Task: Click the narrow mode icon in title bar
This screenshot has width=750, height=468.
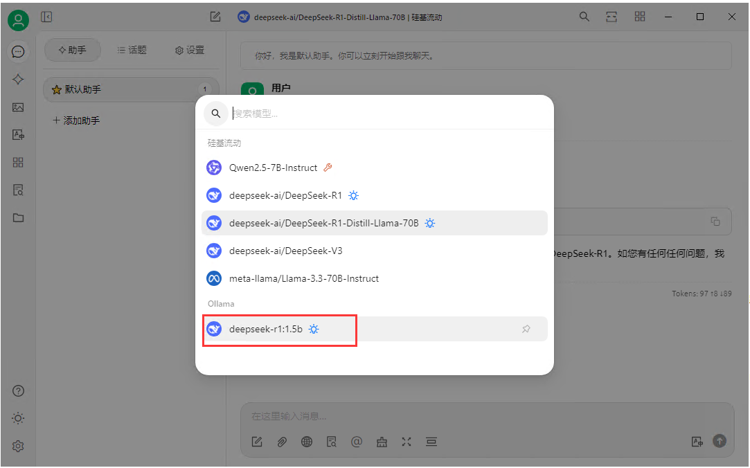Action: pos(611,17)
